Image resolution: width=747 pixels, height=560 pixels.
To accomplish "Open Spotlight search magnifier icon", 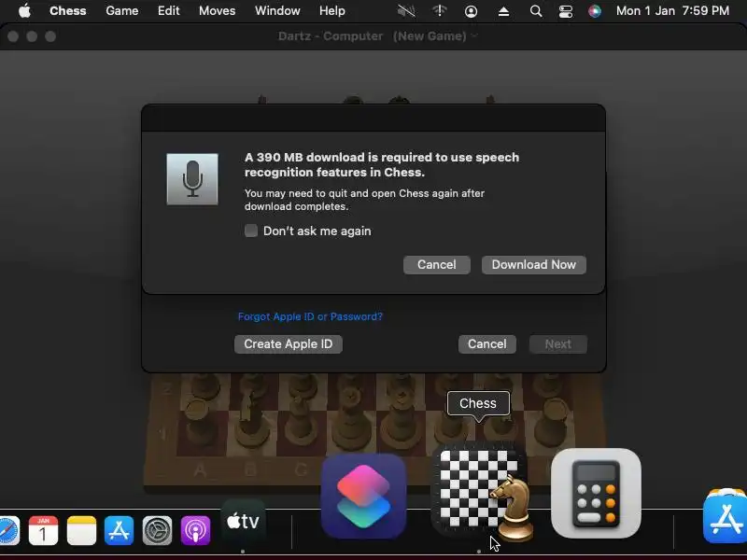I will pyautogui.click(x=535, y=10).
